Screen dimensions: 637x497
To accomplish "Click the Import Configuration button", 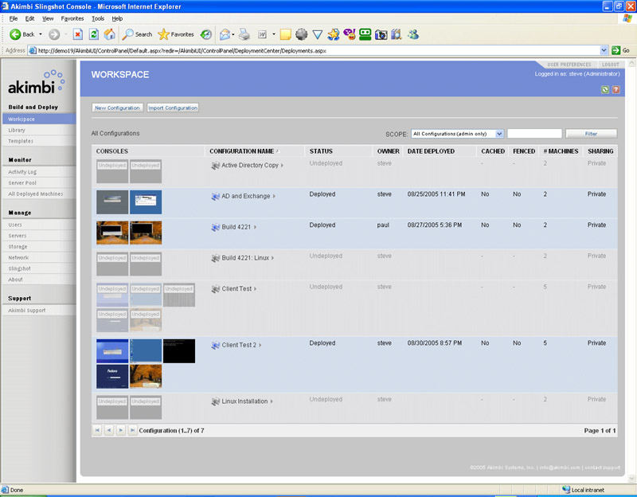I will coord(173,108).
